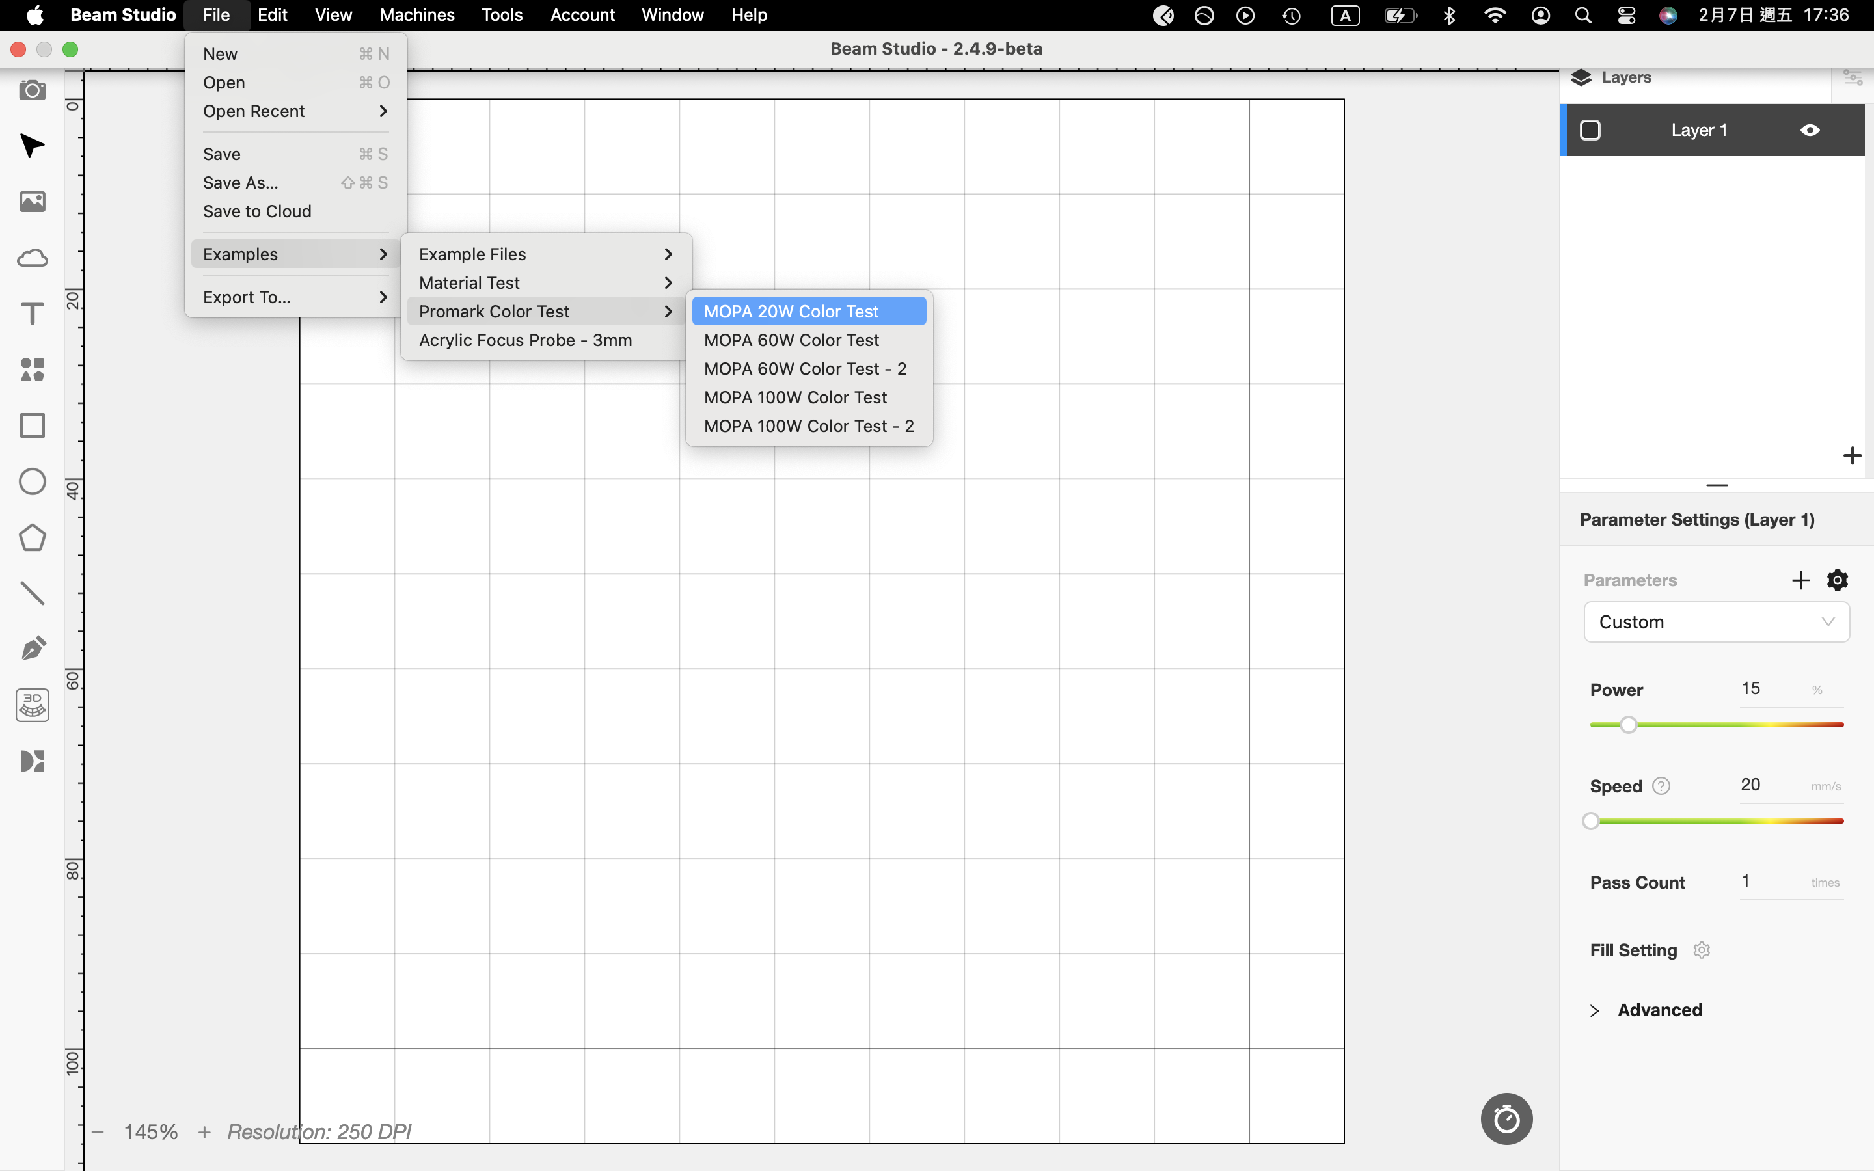Click the 145% zoom level
The image size is (1874, 1171).
[x=150, y=1132]
